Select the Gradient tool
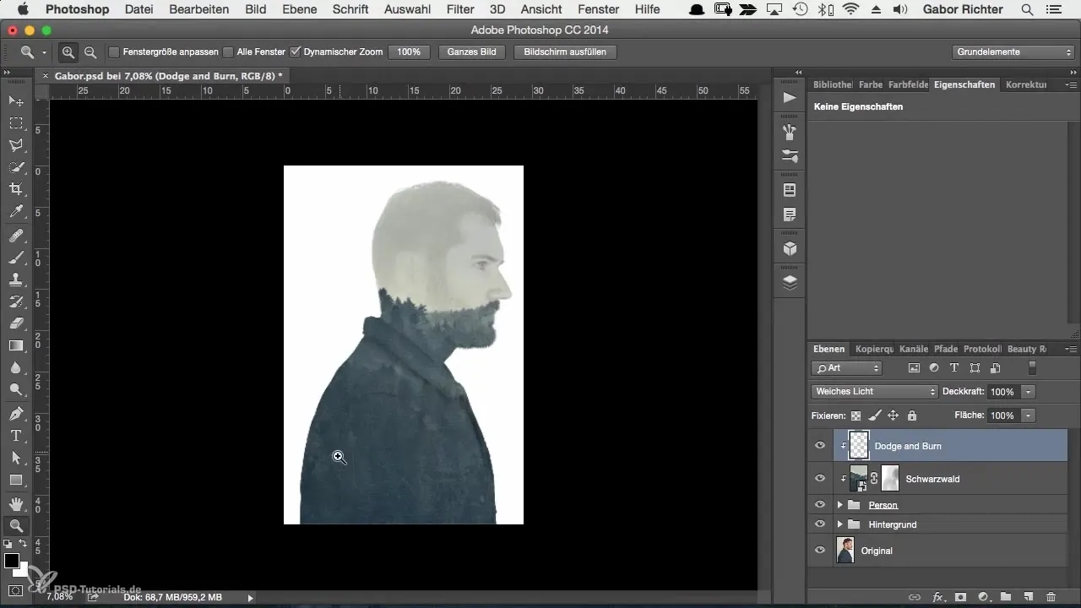 [x=16, y=345]
